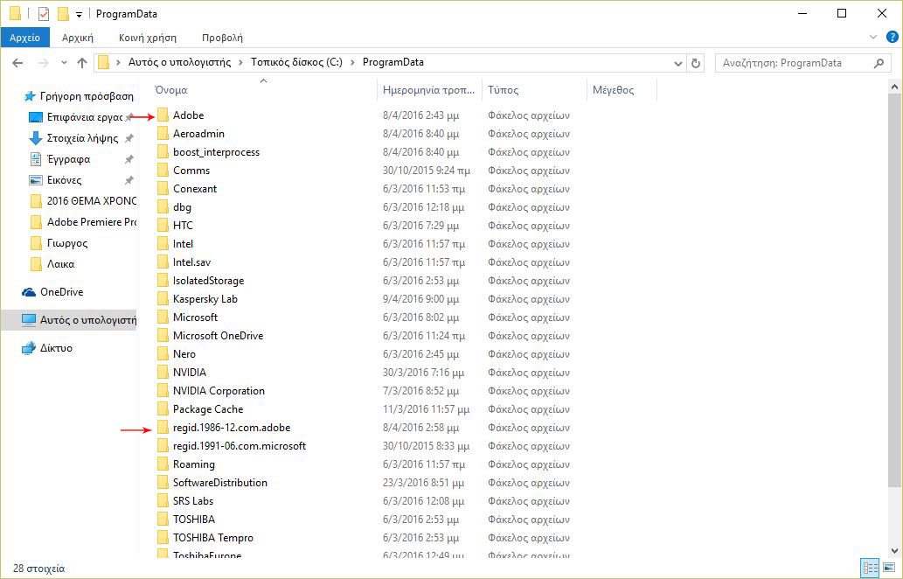Select the Microsoft OneDrive folder icon
This screenshot has height=579, width=903.
point(163,336)
